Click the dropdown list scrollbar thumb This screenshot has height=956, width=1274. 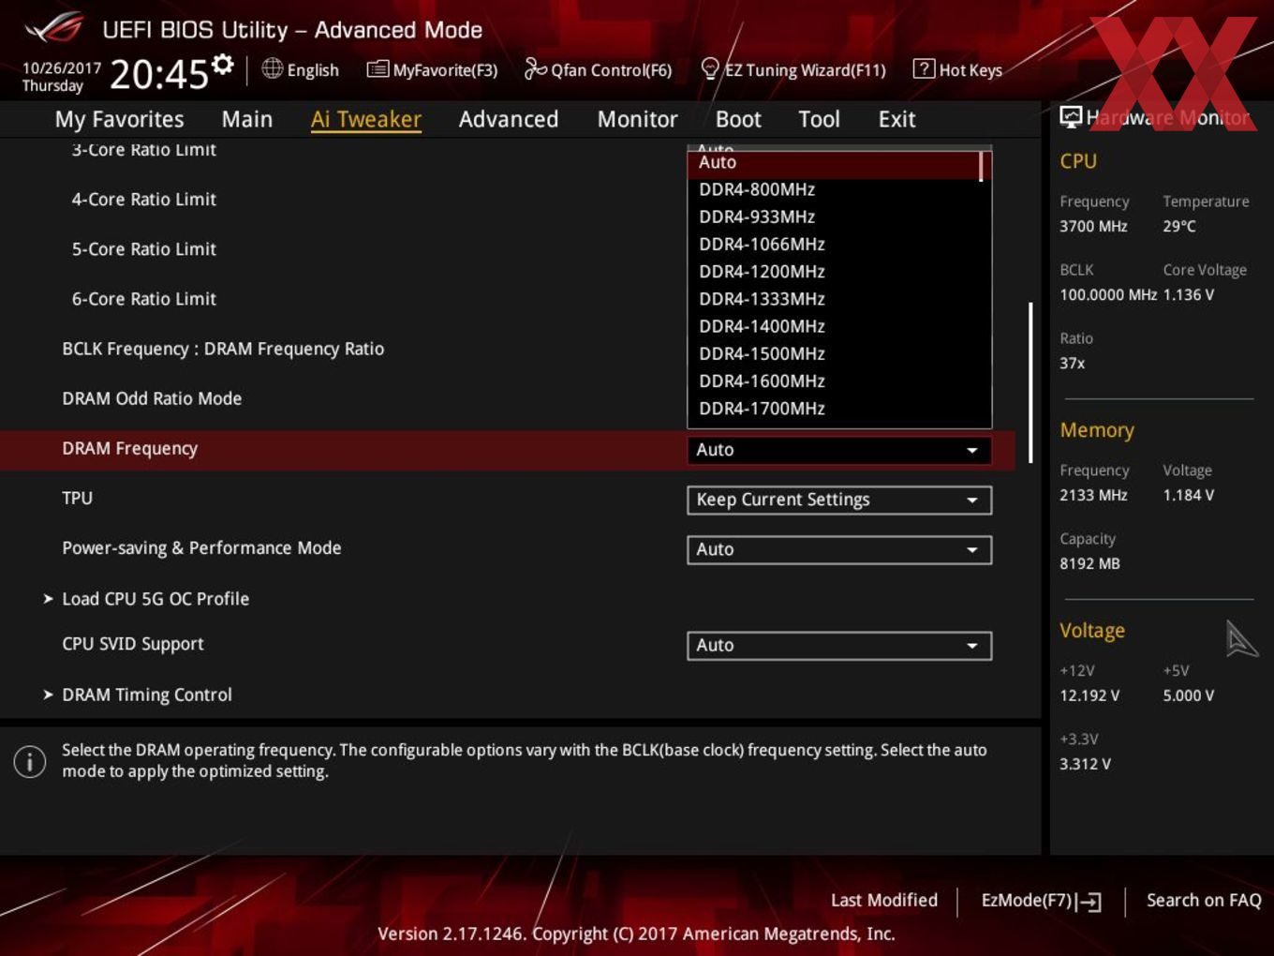(981, 166)
